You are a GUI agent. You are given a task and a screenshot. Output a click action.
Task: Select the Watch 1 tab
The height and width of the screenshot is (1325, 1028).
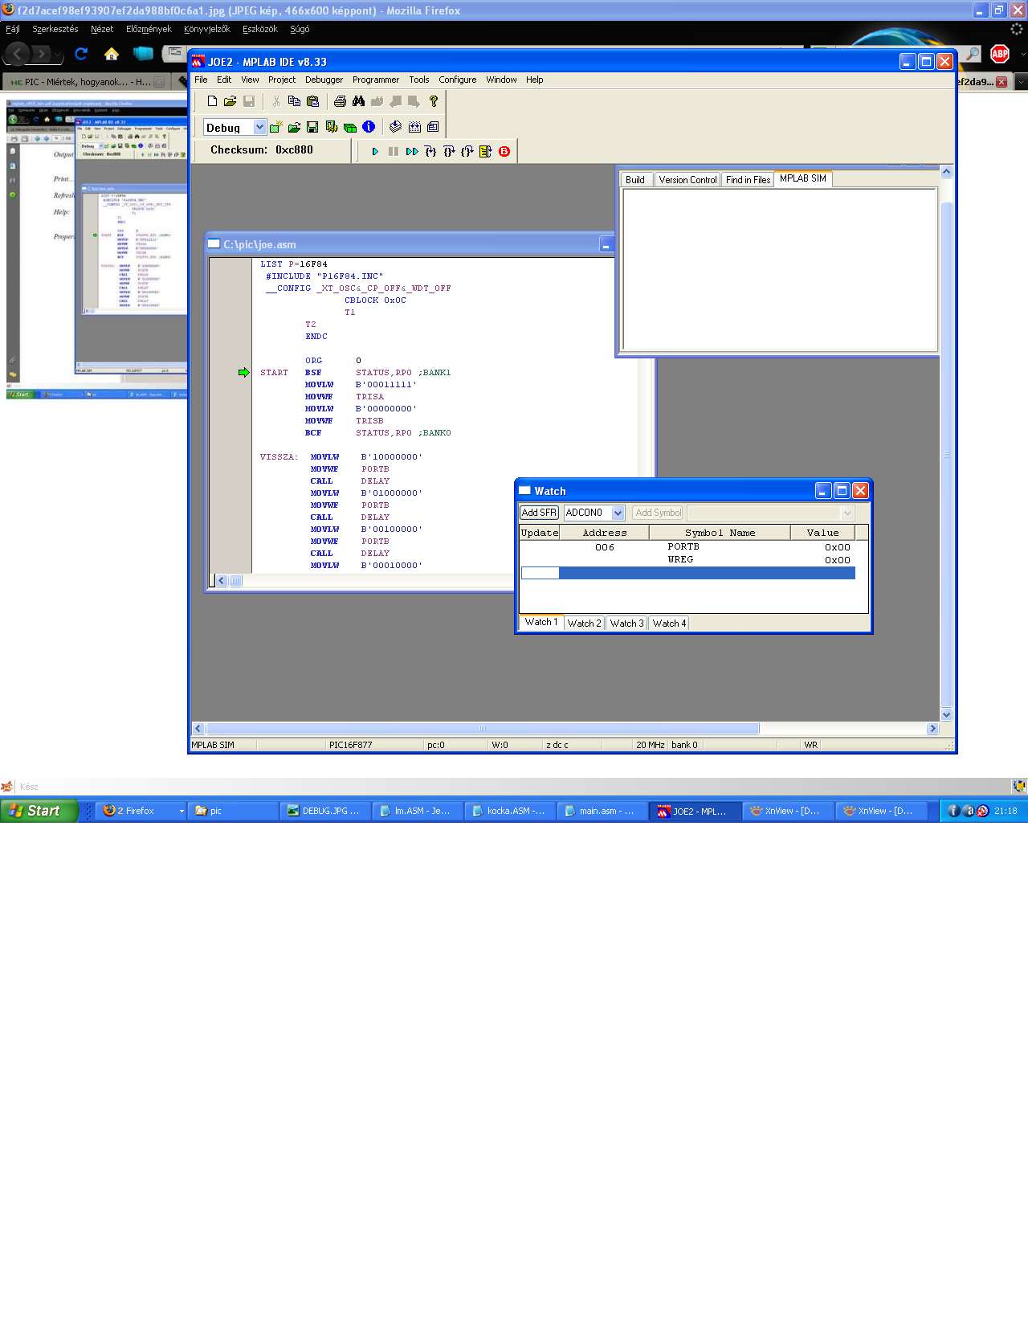click(541, 622)
